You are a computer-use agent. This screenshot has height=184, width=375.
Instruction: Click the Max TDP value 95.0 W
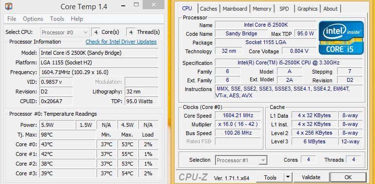click(x=306, y=33)
